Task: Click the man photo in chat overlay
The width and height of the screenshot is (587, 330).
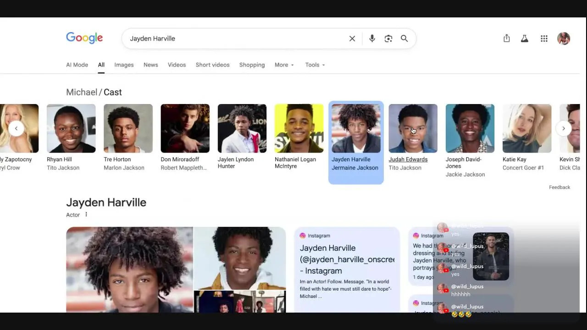Action: [491, 256]
